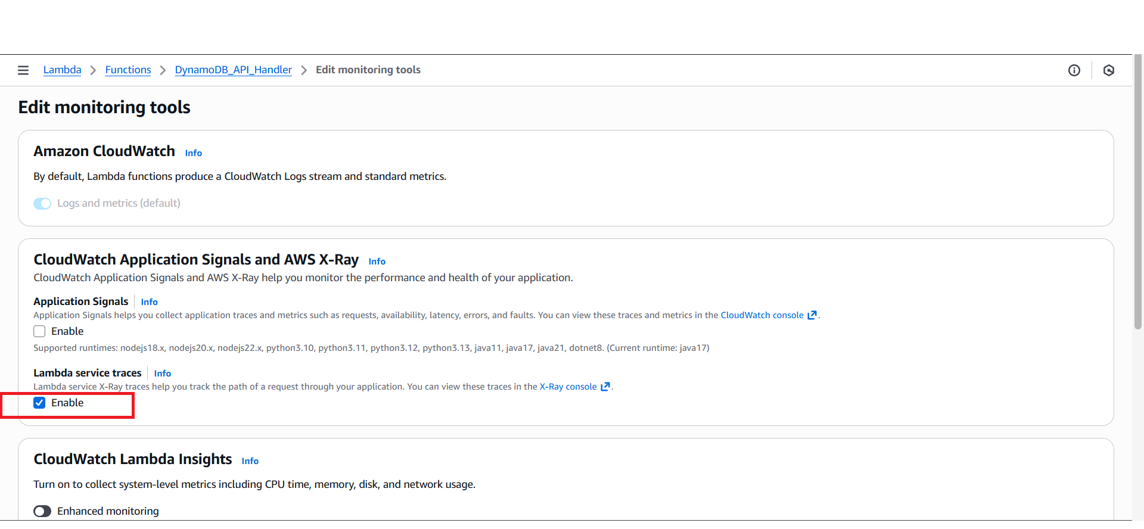Click Info link next to Application Signals

(x=149, y=302)
